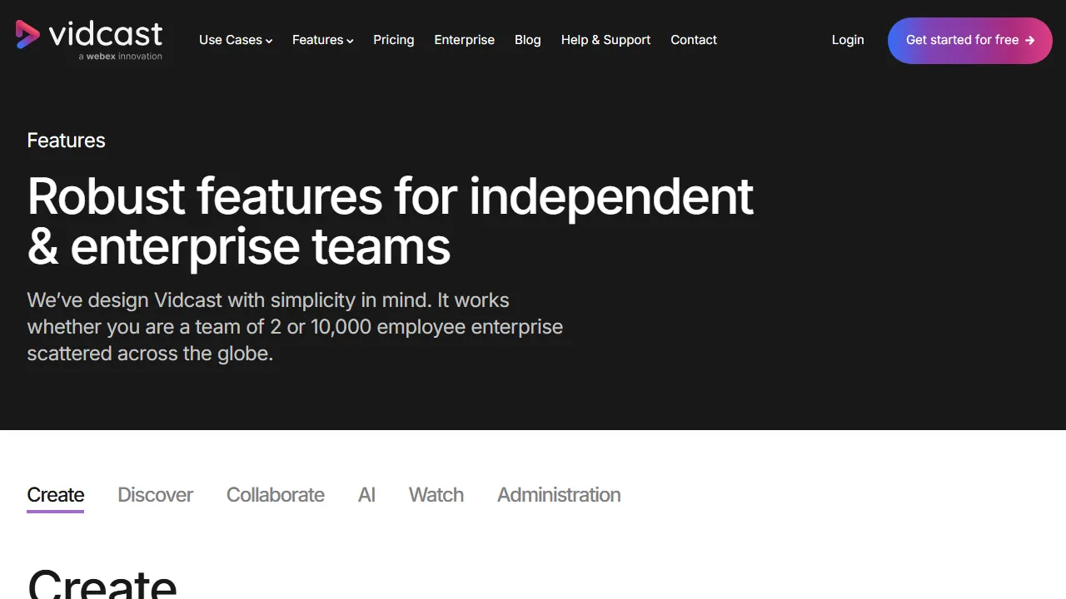The width and height of the screenshot is (1066, 599).
Task: Click the Login link
Action: click(x=848, y=40)
